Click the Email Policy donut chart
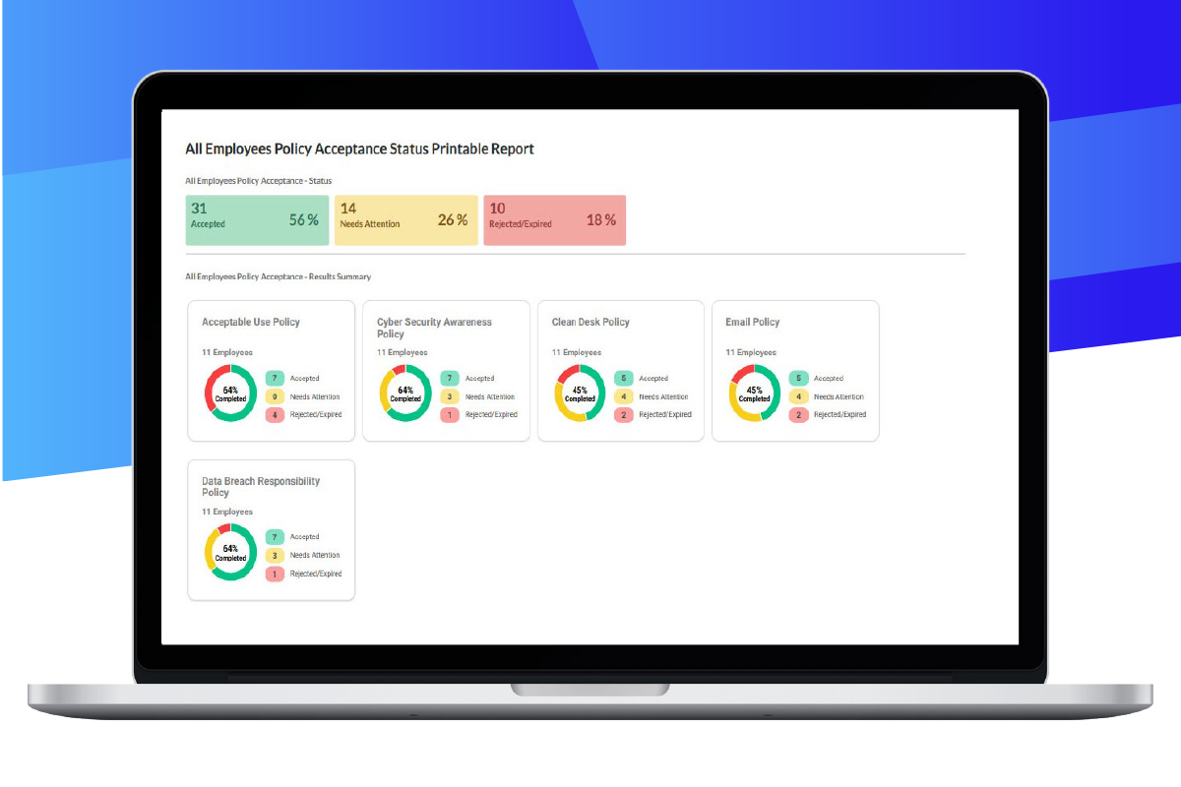 (754, 393)
